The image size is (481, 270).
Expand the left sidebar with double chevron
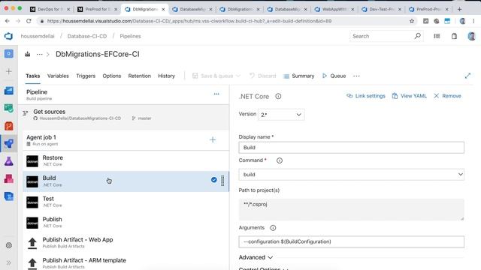pos(9,262)
